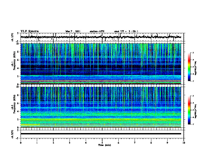Click the "0" tick on the time axis
Screen dimensions: 207x160
pos(21,143)
